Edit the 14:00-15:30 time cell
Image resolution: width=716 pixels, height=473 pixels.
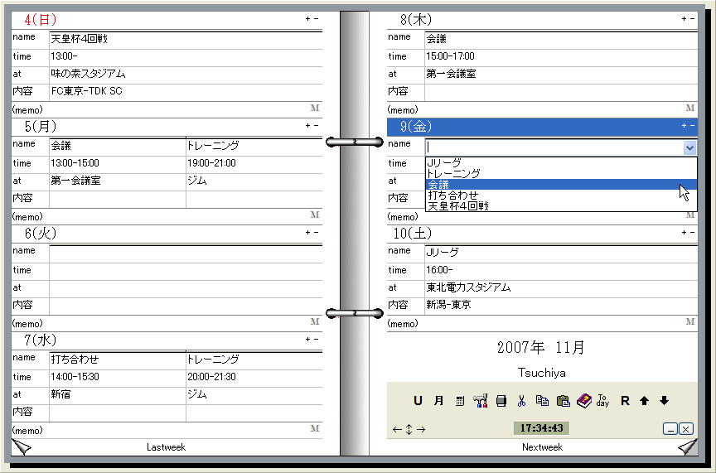118,379
